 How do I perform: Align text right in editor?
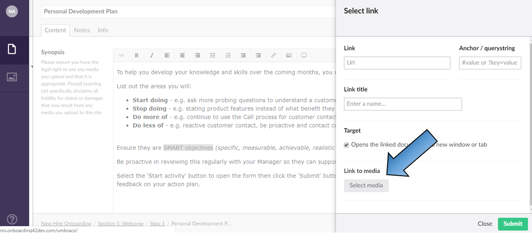click(197, 55)
